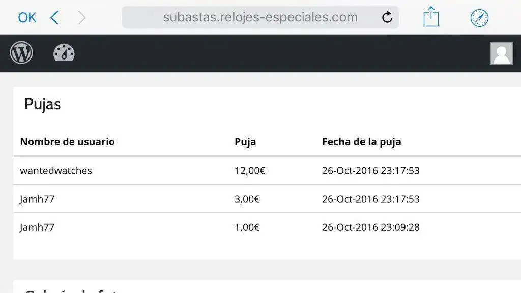The width and height of the screenshot is (521, 293).
Task: Select Jamh77 in the 3,00€ bid row
Action: [37, 199]
